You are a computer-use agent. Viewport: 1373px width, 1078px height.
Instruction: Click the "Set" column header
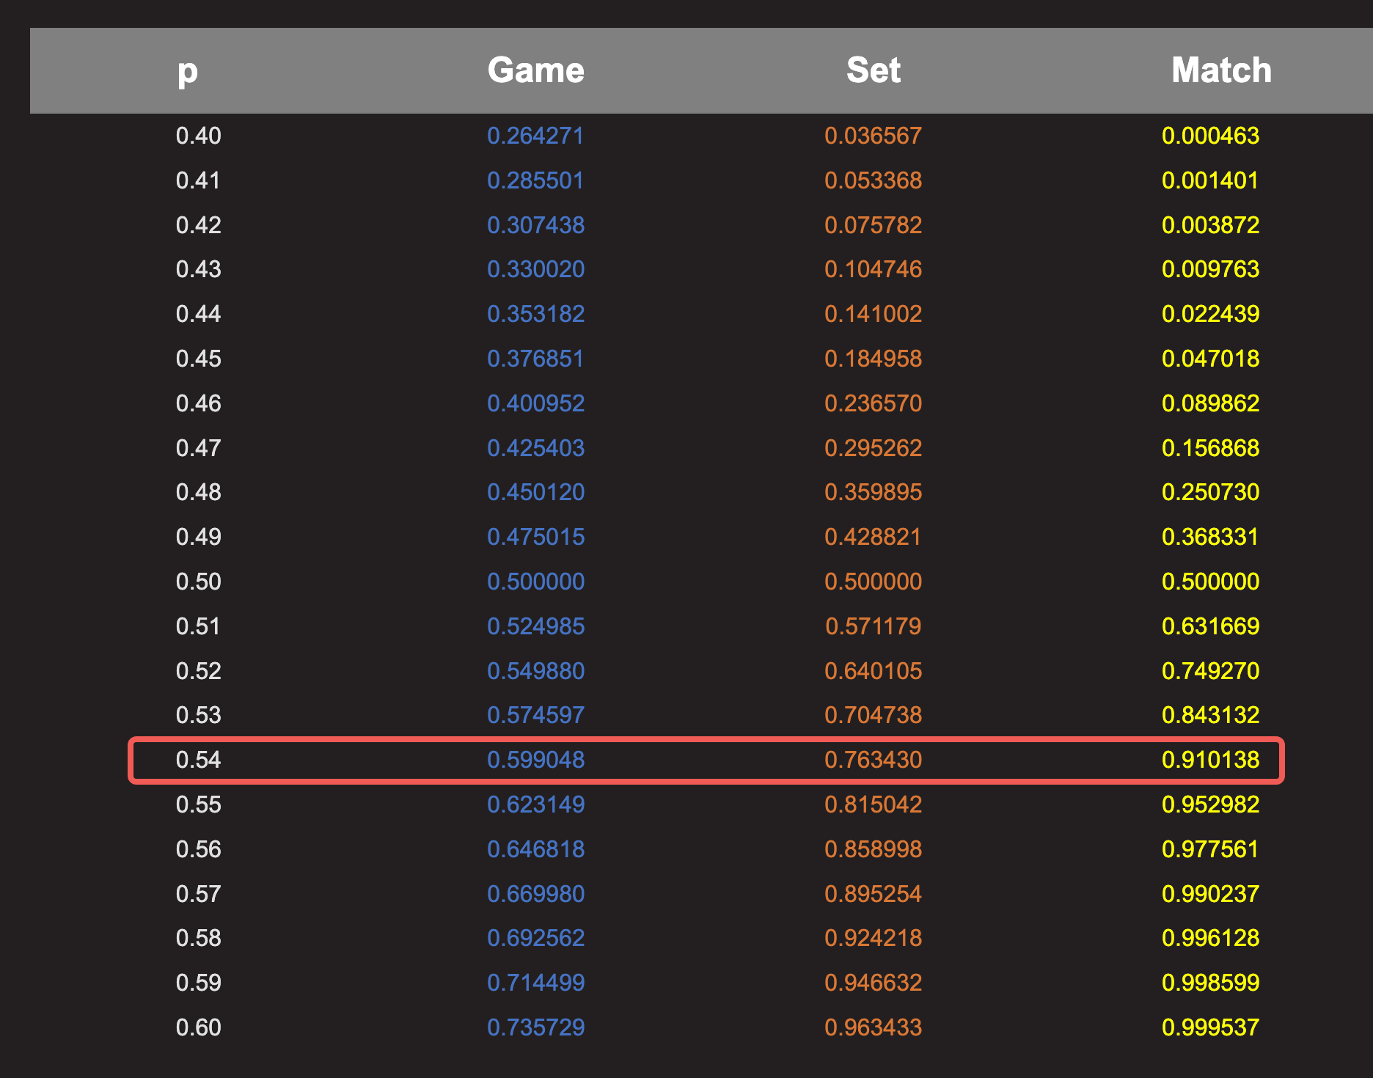[x=873, y=70]
